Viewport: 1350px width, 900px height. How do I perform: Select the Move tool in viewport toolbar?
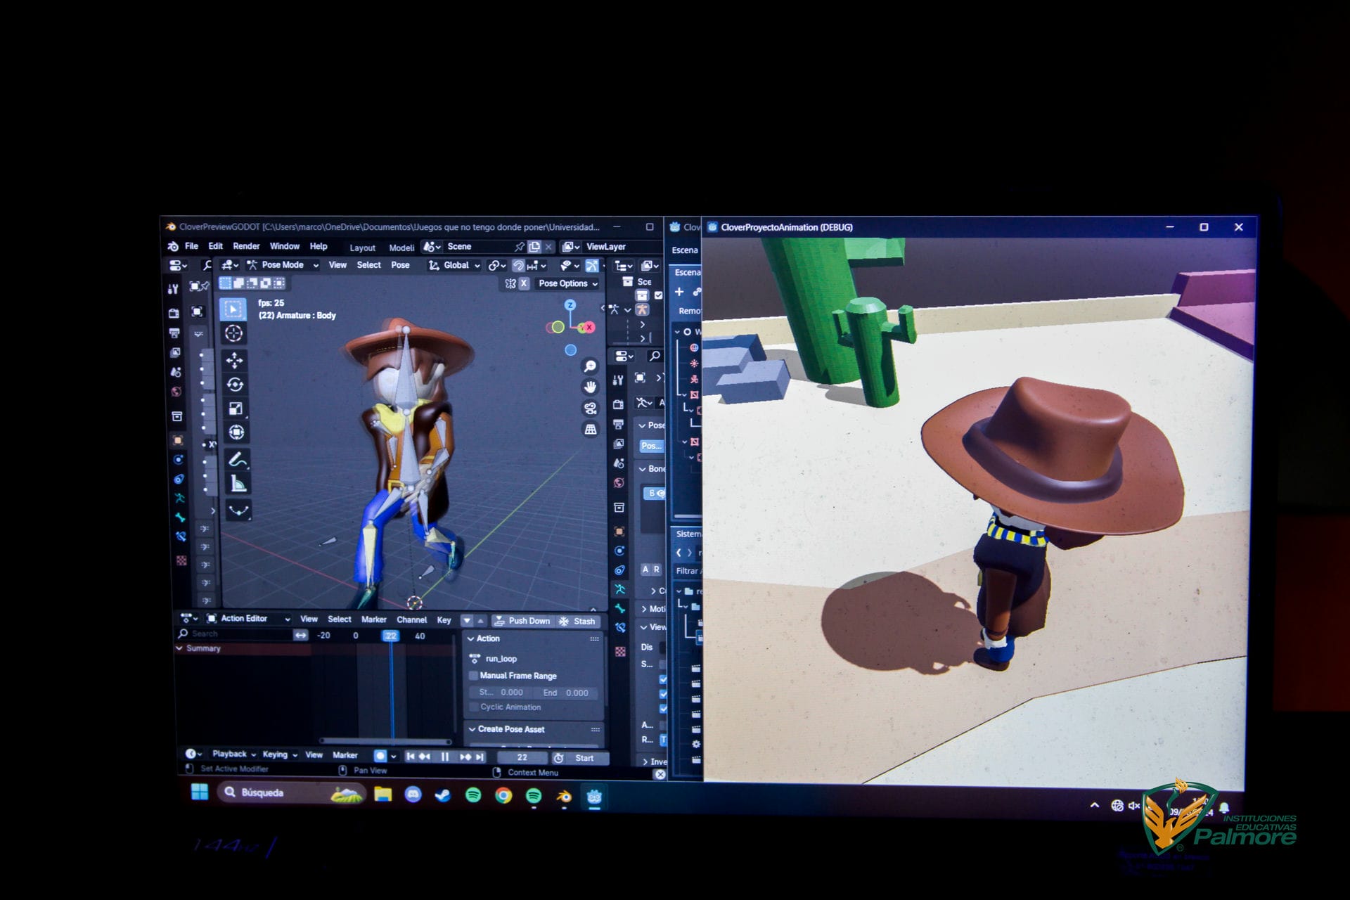(x=234, y=361)
